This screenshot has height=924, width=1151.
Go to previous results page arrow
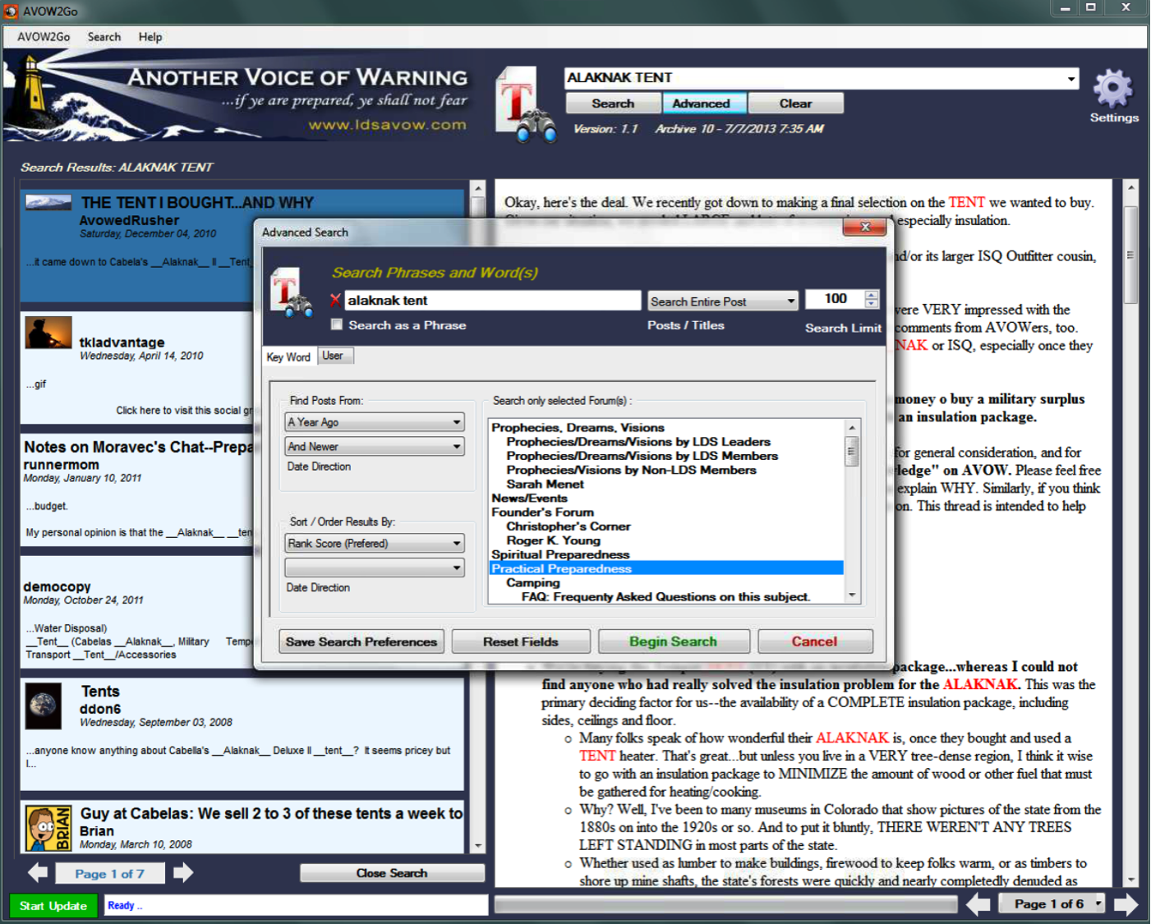click(x=38, y=872)
